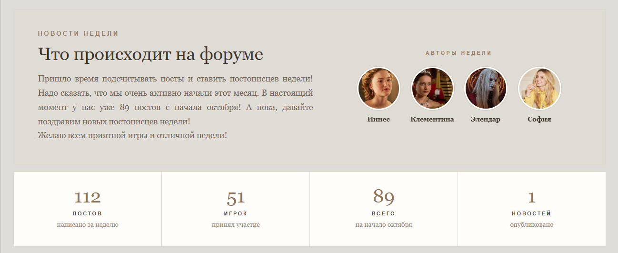Click the 'ПОСТОВ' stat label
Screen dimensions: 618x253
tap(88, 213)
